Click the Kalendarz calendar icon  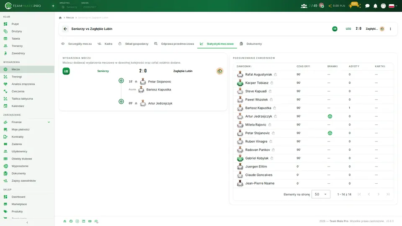coord(5,106)
